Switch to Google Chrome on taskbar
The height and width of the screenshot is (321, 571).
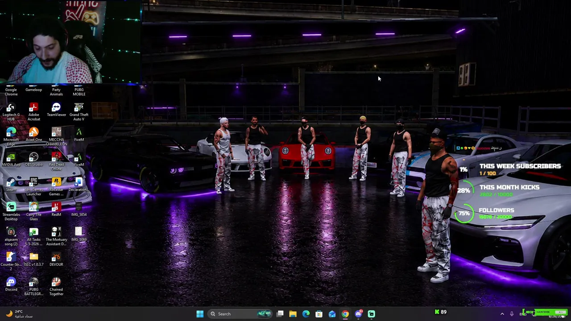click(x=345, y=314)
